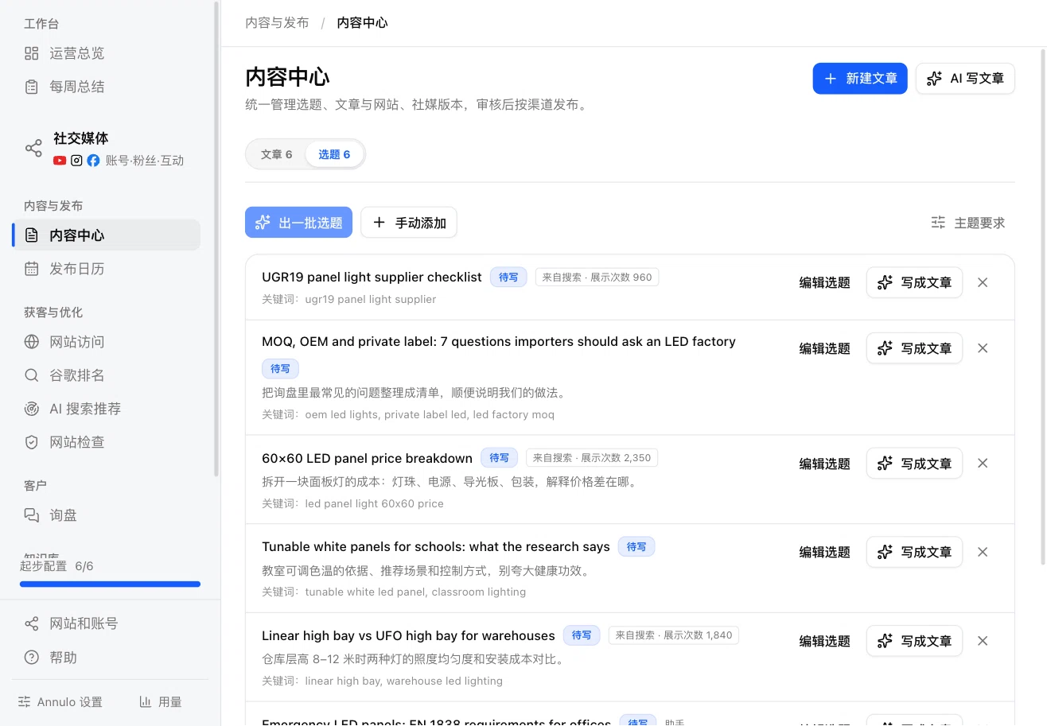Open 谷歌排名 search ranking page

[106, 375]
